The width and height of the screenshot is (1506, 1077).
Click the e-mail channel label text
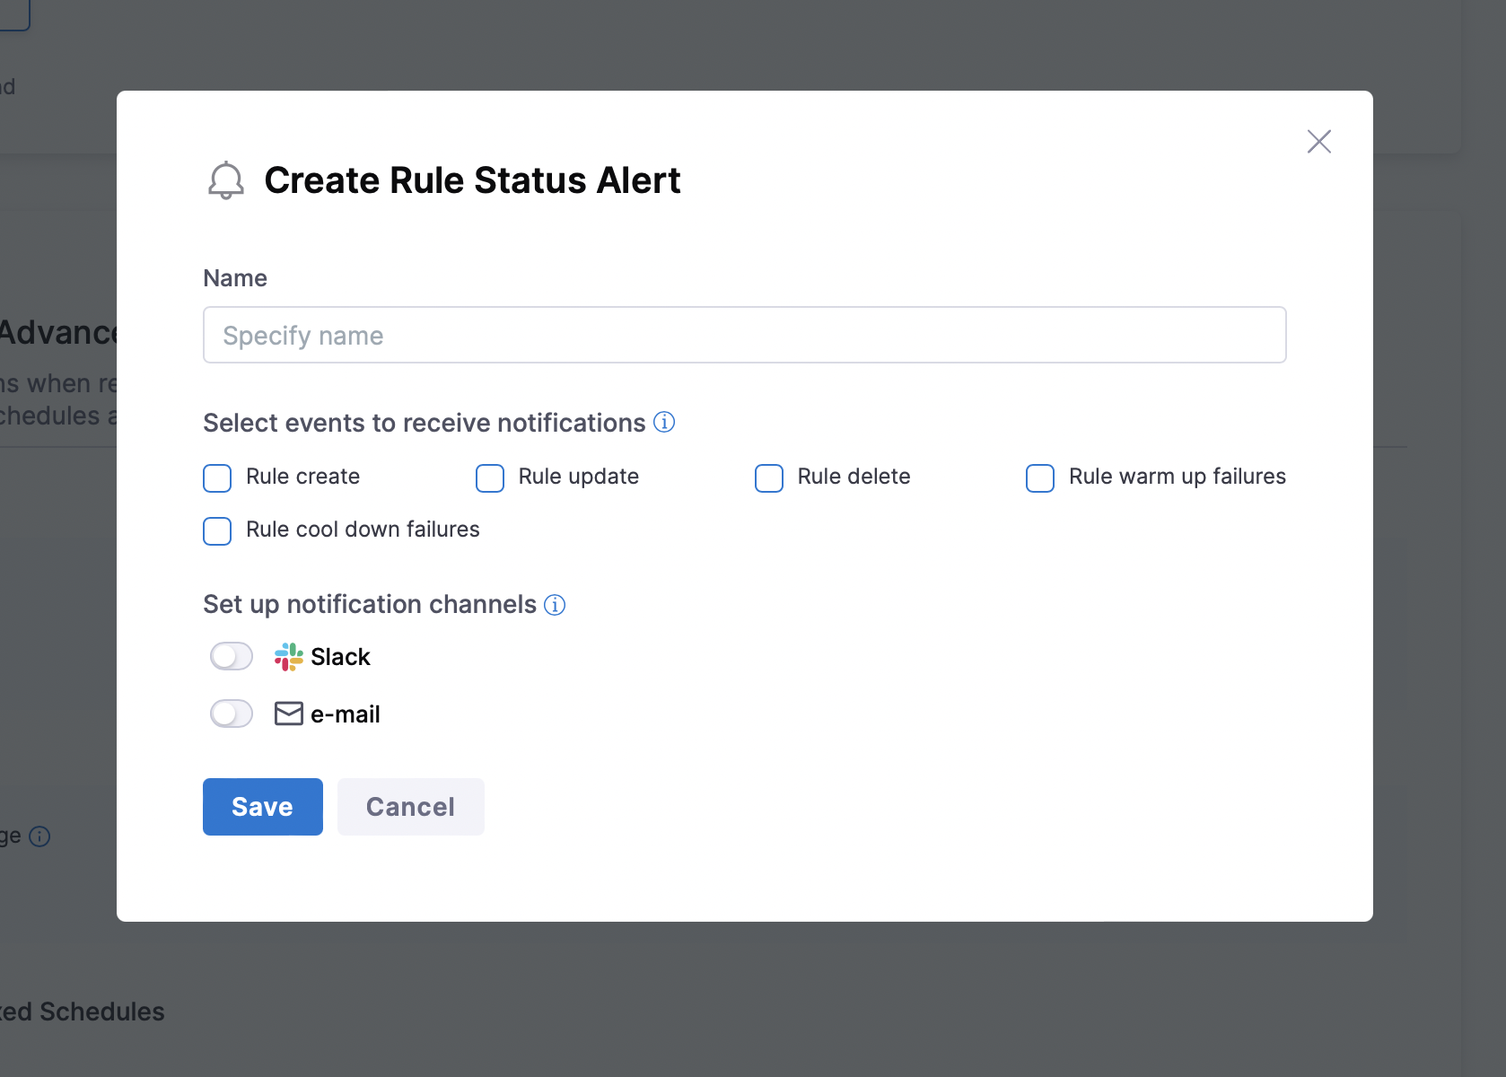tap(345, 714)
